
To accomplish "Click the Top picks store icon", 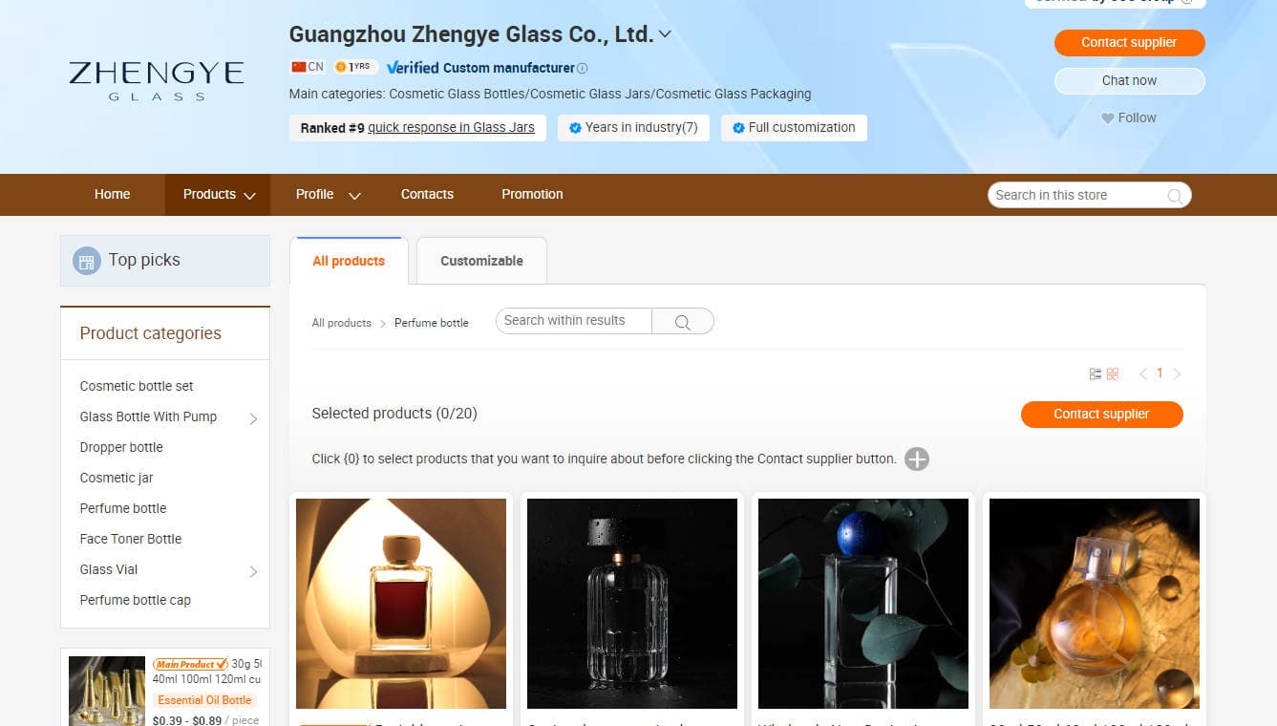I will pyautogui.click(x=87, y=261).
